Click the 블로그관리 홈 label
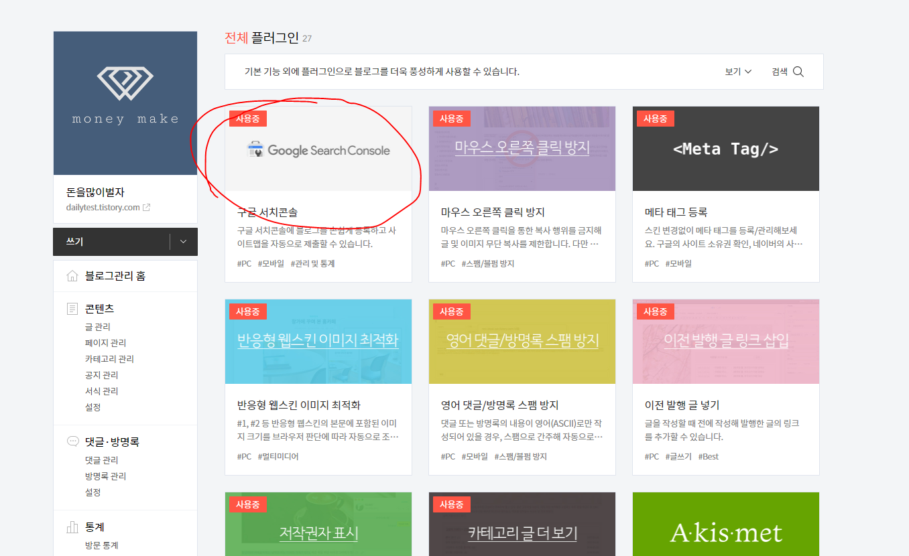The height and width of the screenshot is (556, 909). coord(115,276)
